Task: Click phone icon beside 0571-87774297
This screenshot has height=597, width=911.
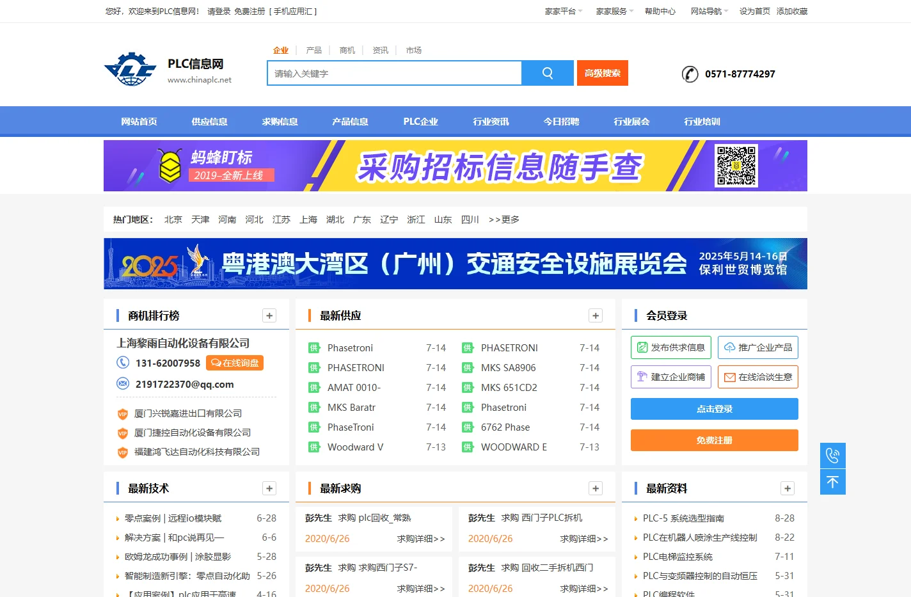Action: point(690,74)
